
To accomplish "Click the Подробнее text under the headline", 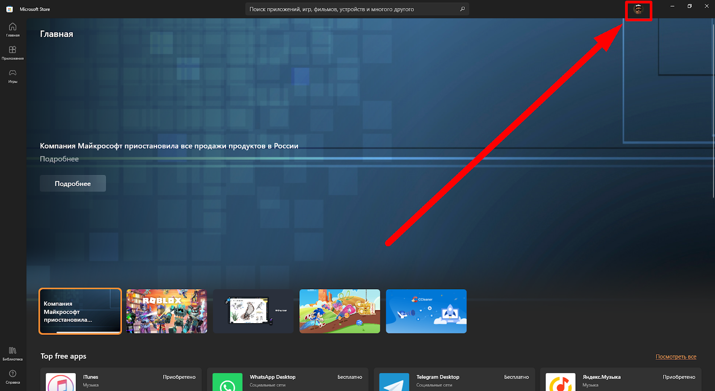I will click(59, 159).
